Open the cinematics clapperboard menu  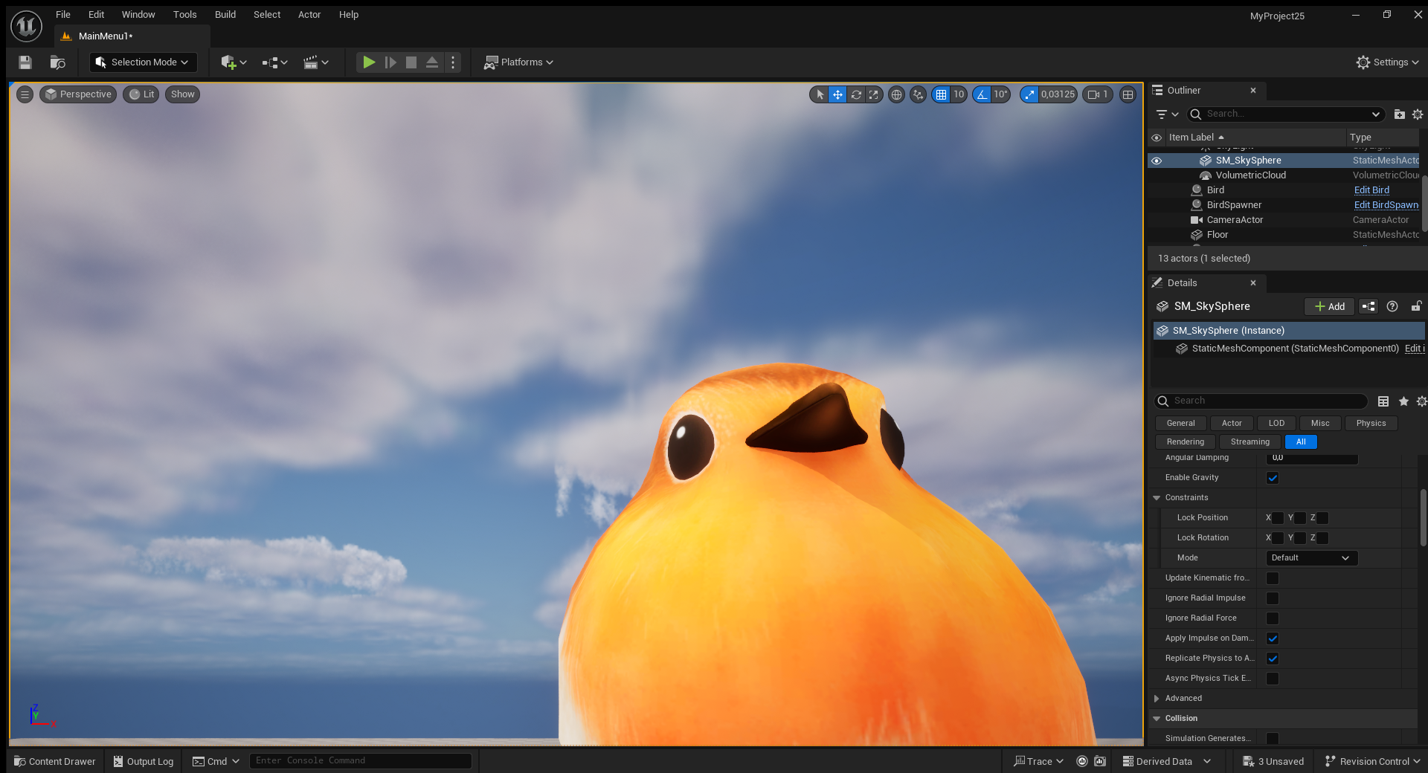[x=315, y=62]
